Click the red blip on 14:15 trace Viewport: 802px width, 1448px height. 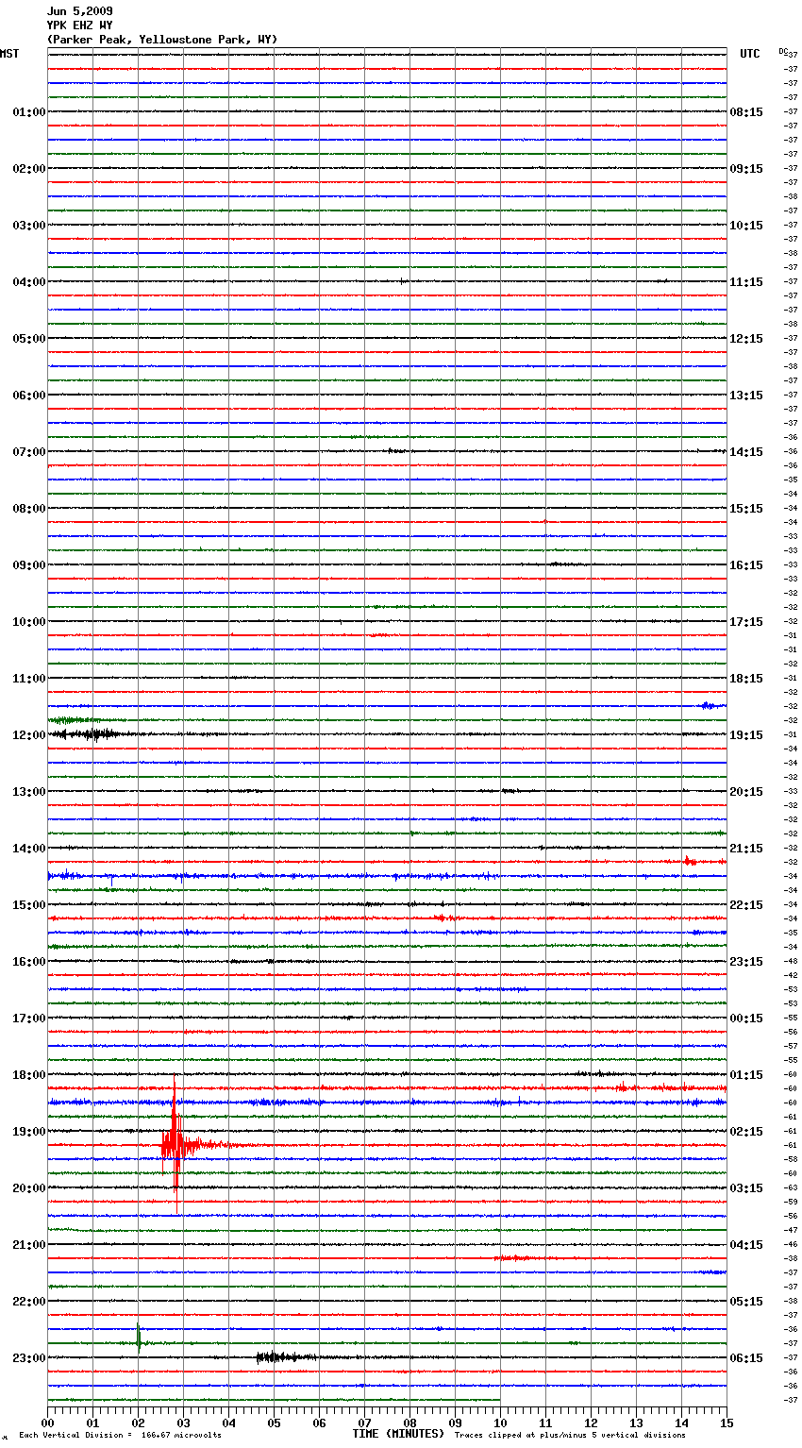pos(690,861)
